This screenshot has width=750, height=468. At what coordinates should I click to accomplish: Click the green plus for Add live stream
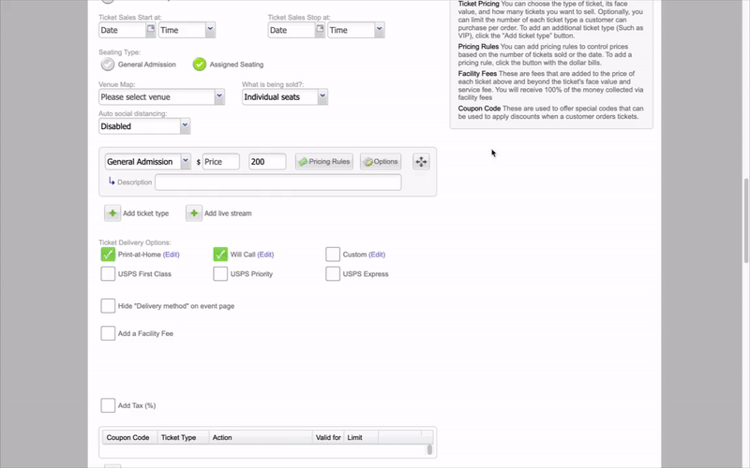tap(194, 213)
